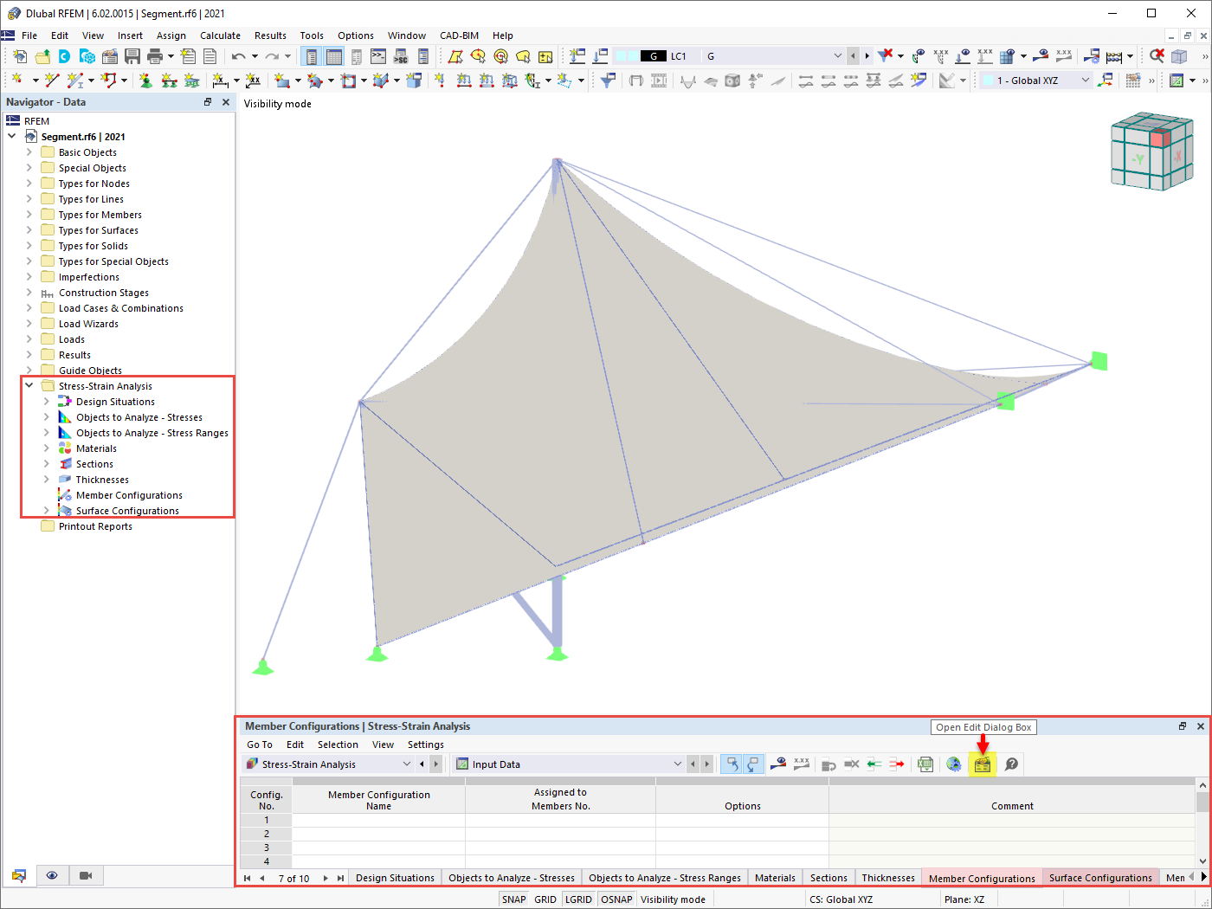The height and width of the screenshot is (909, 1212).
Task: Click the globe units icon in table toolbar
Action: (953, 764)
